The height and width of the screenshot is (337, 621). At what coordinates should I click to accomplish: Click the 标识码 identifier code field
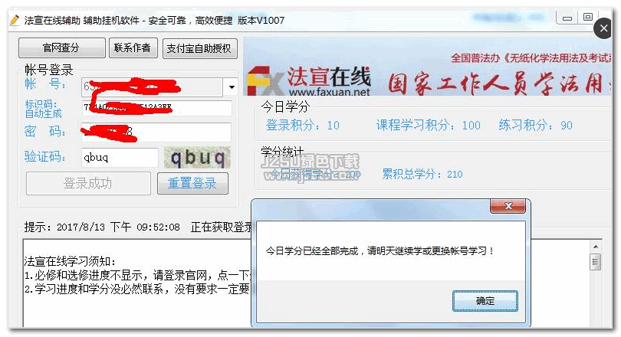coord(157,108)
